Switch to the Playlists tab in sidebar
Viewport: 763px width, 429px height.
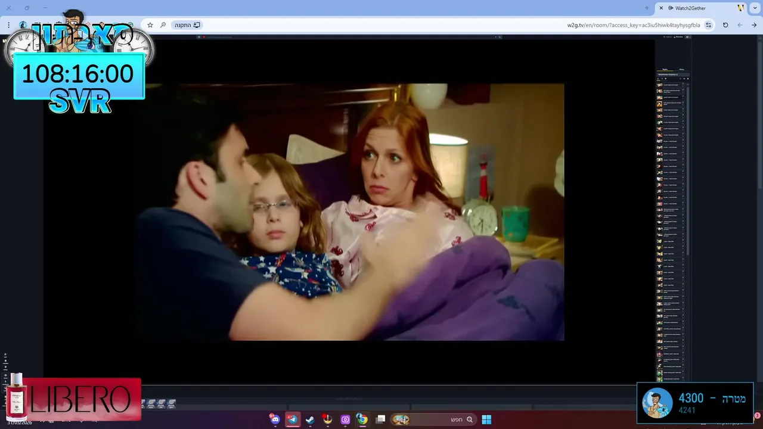click(x=665, y=70)
